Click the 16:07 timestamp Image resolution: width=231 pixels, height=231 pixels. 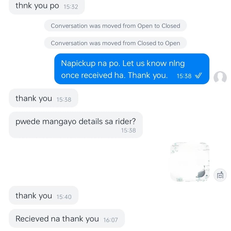coord(110,220)
